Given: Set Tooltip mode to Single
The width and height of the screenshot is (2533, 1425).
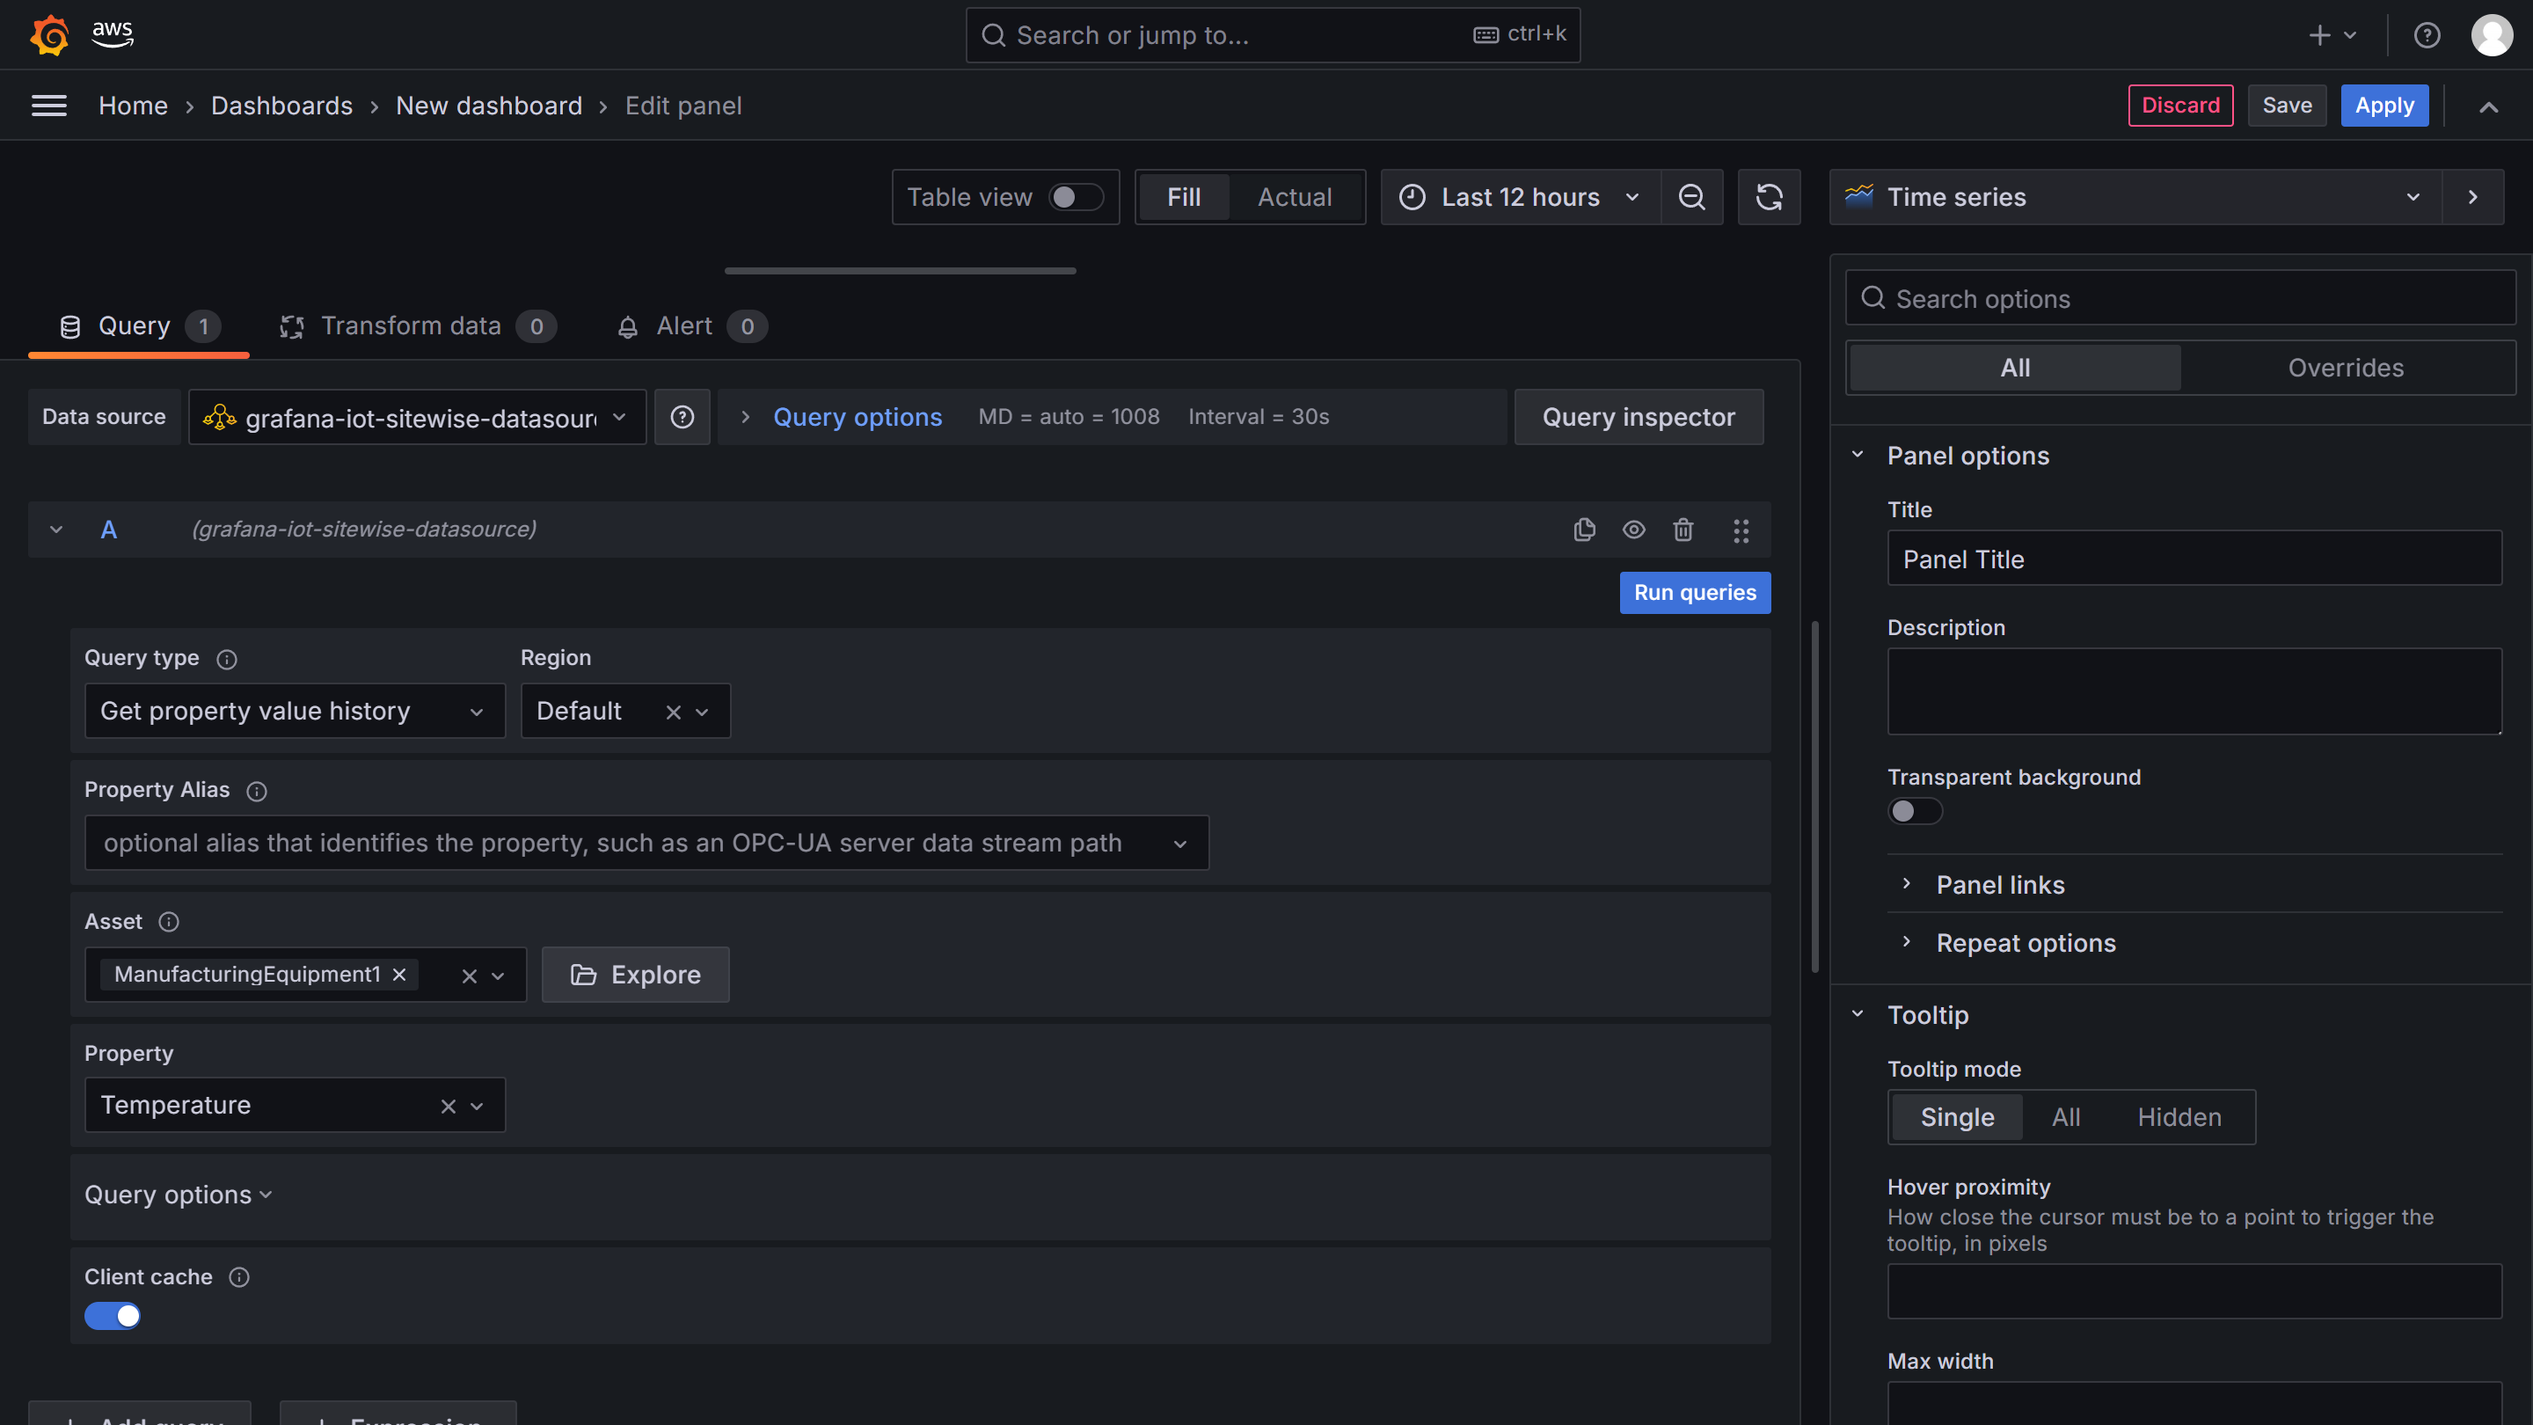Looking at the screenshot, I should pyautogui.click(x=1957, y=1117).
